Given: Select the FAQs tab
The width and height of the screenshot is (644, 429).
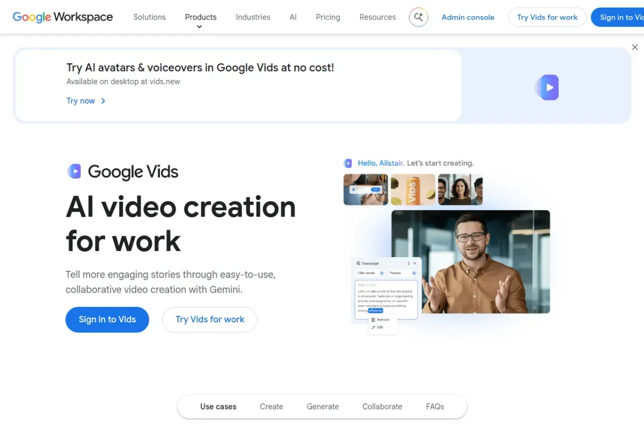Looking at the screenshot, I should coord(435,406).
